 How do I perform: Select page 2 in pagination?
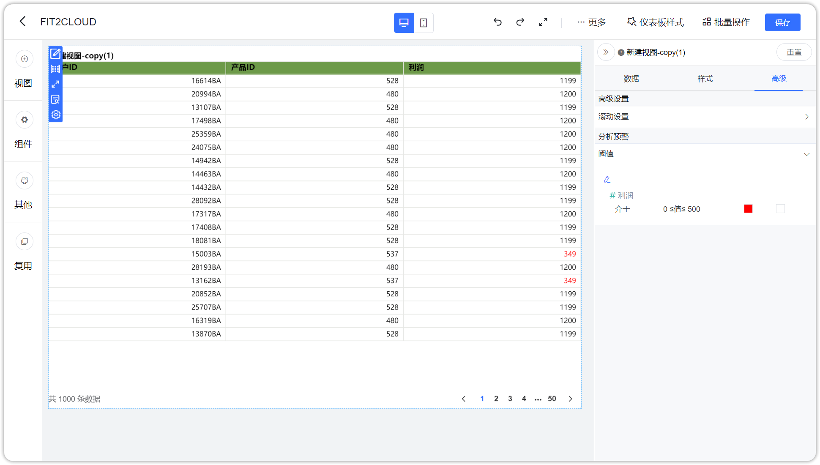pos(496,399)
